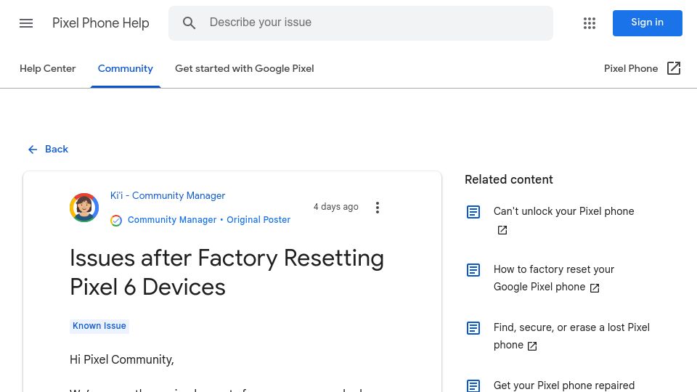Click the back arrow icon

pyautogui.click(x=33, y=150)
